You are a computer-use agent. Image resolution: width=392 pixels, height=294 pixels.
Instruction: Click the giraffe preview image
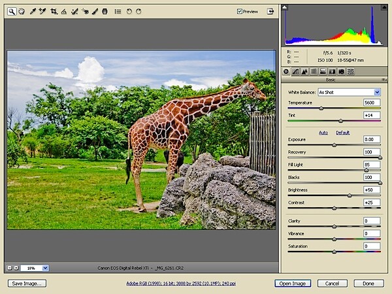(x=142, y=140)
